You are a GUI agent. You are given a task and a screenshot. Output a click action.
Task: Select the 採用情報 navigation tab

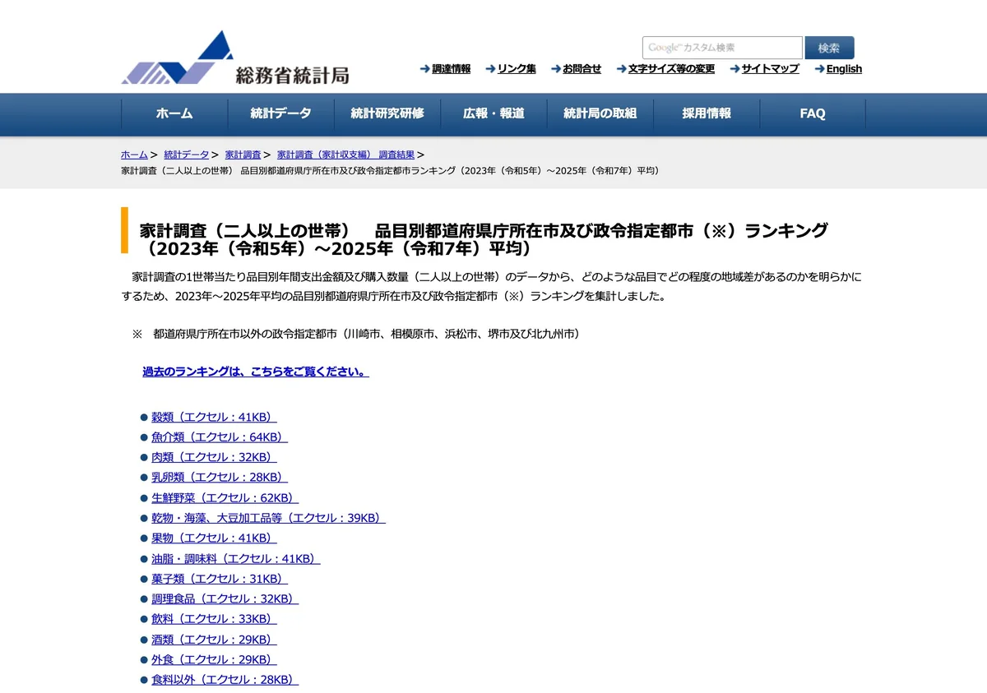707,113
